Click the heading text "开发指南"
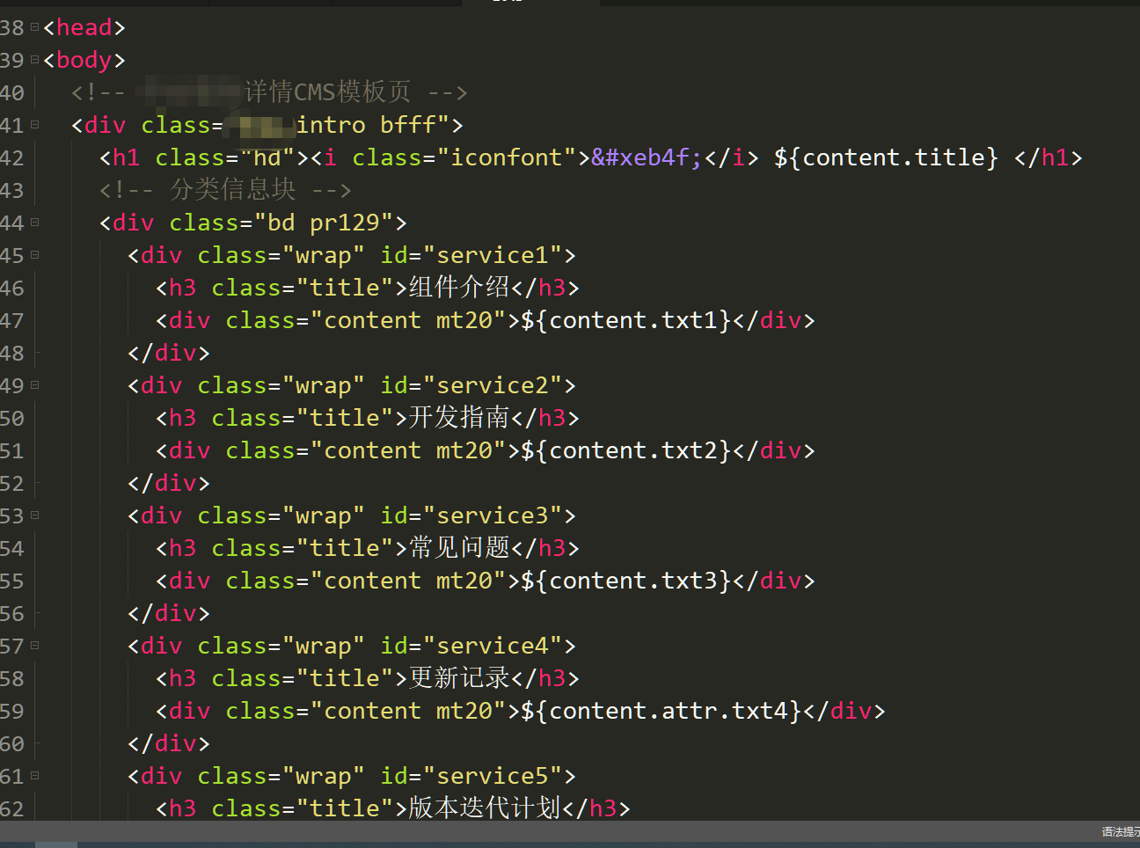Image resolution: width=1140 pixels, height=848 pixels. [x=459, y=417]
